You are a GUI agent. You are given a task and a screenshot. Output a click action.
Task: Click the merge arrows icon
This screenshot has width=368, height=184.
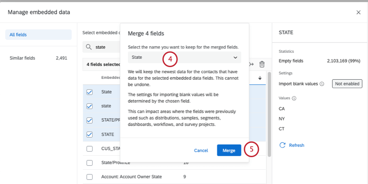[252, 65]
